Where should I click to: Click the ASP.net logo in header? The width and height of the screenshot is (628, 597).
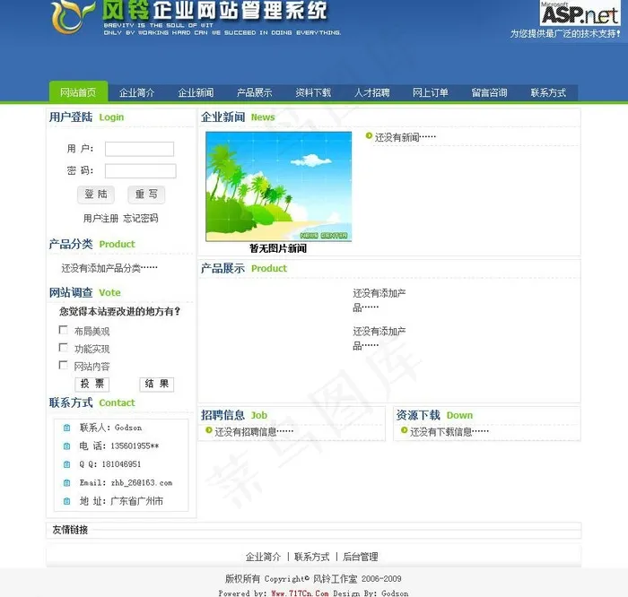pyautogui.click(x=579, y=13)
